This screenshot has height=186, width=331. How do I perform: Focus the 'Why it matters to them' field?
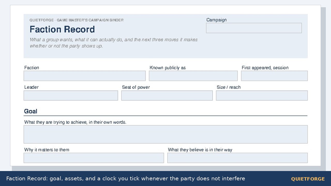click(94, 158)
